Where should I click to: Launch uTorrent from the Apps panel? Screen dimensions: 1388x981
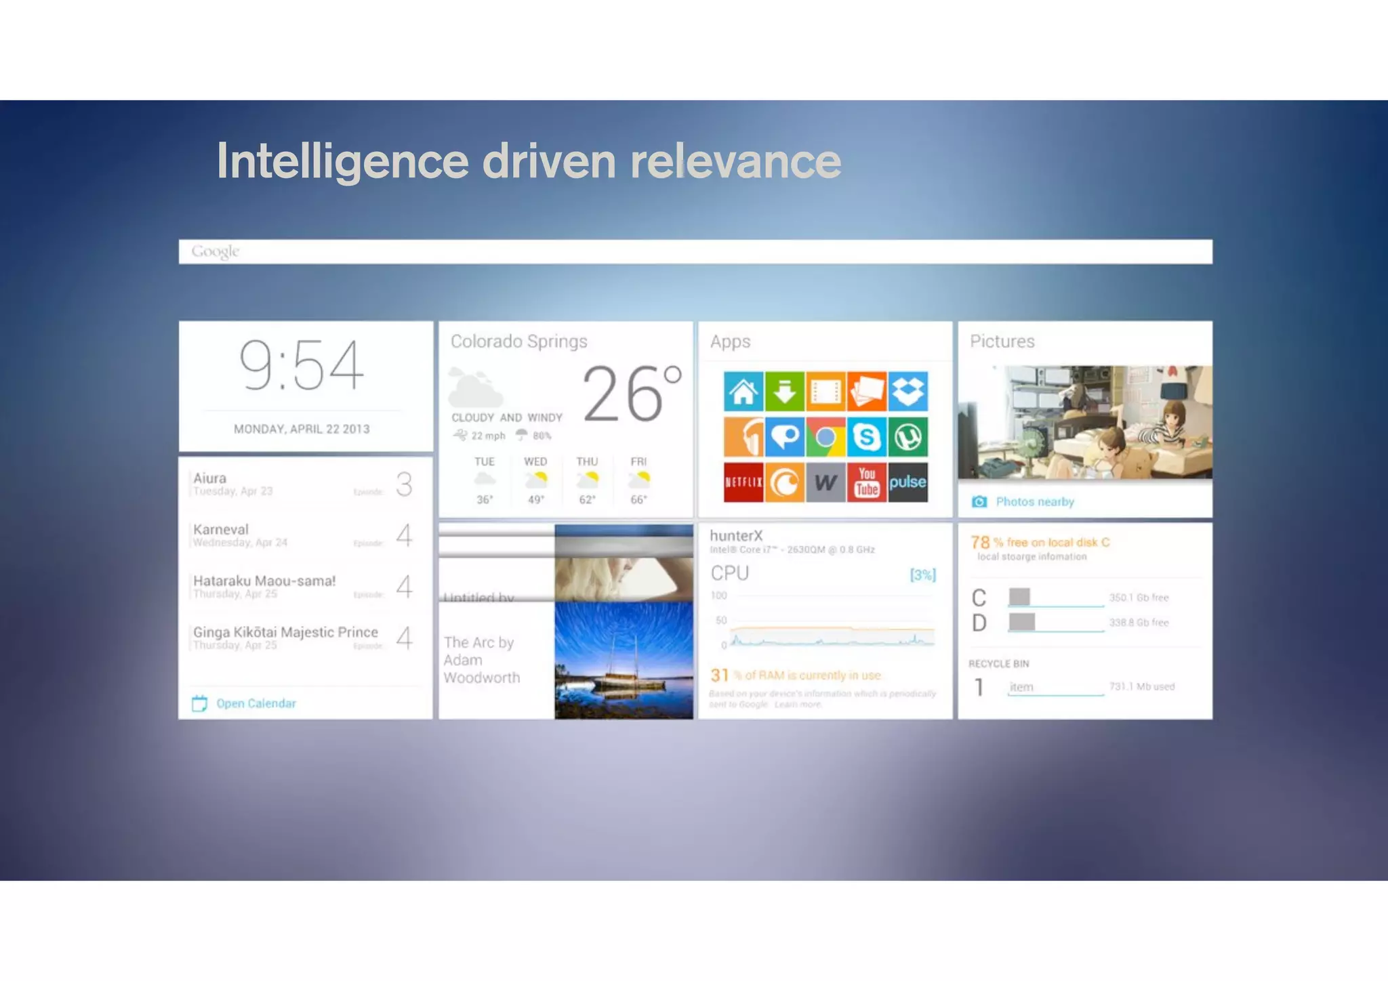tap(907, 437)
